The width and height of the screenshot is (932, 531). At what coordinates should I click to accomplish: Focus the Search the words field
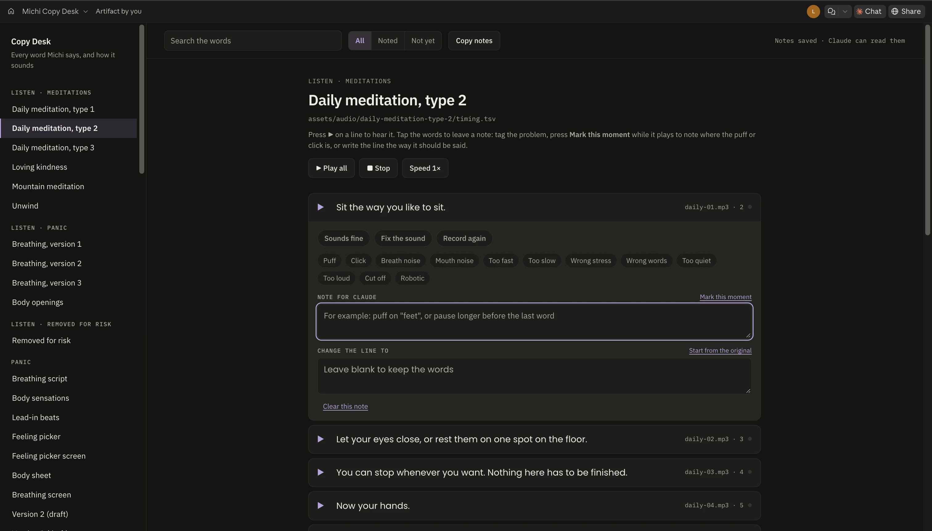[252, 40]
